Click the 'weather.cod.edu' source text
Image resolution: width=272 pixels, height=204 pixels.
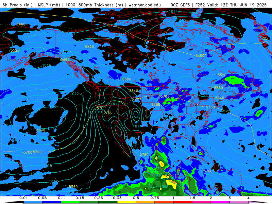point(144,5)
